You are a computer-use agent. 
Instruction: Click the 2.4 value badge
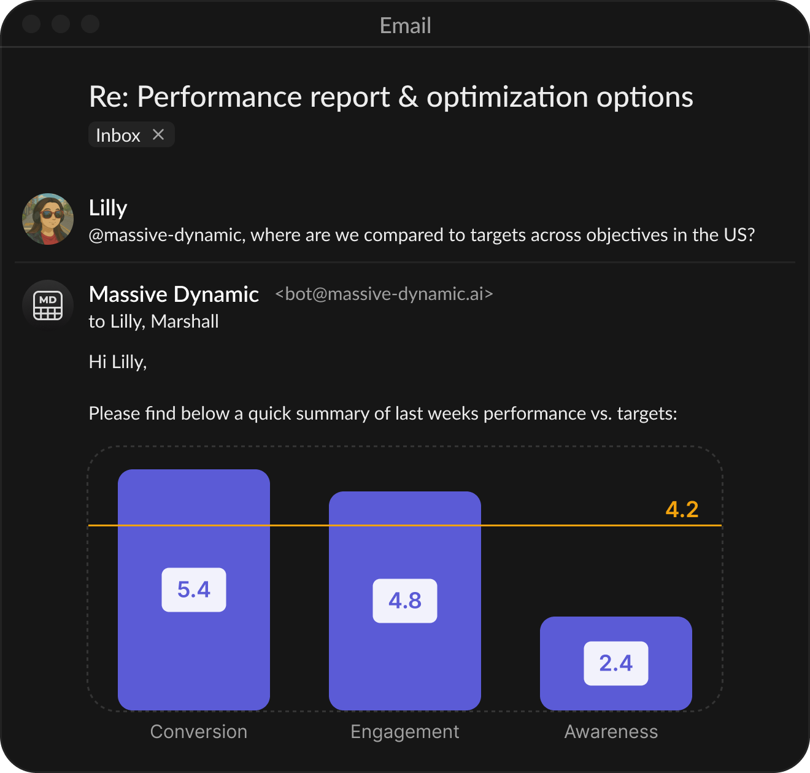click(615, 663)
